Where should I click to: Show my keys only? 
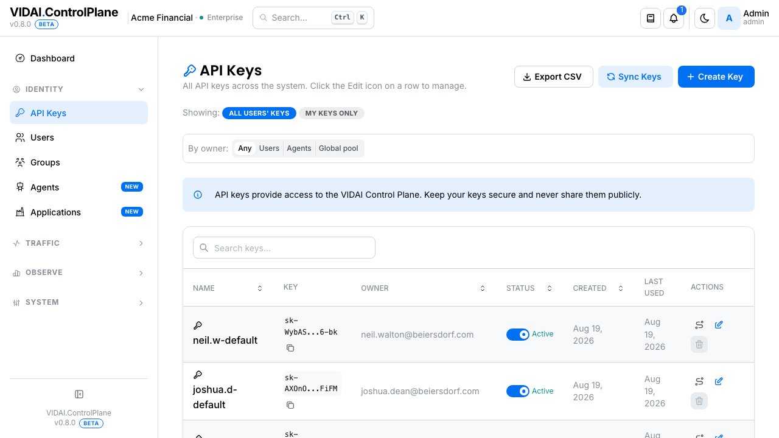[x=332, y=113]
